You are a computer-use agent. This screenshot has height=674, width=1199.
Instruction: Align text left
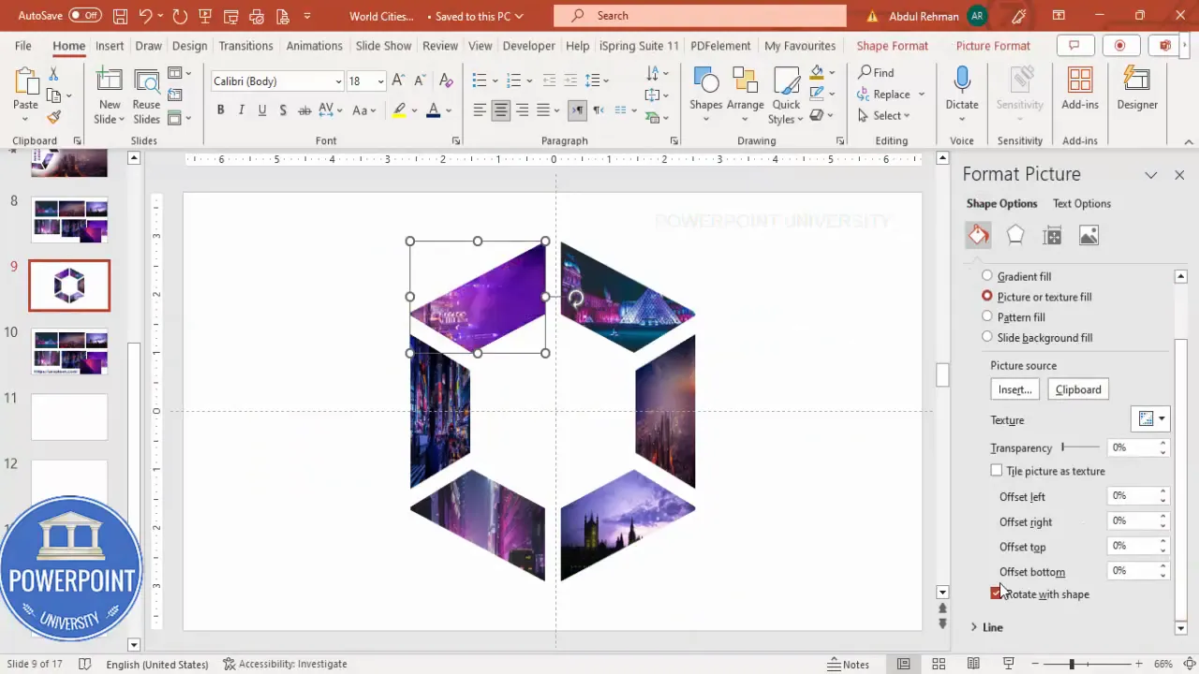coord(480,110)
